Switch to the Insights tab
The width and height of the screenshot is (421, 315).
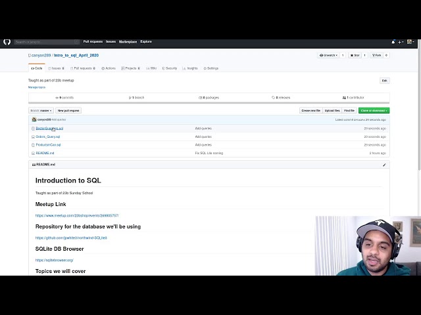[190, 68]
